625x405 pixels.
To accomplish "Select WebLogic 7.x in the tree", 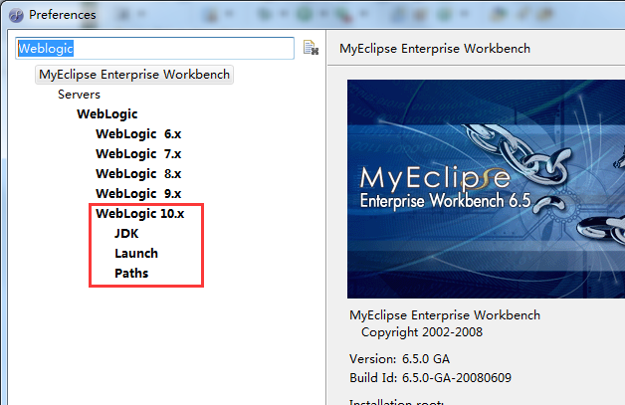I will click(138, 154).
